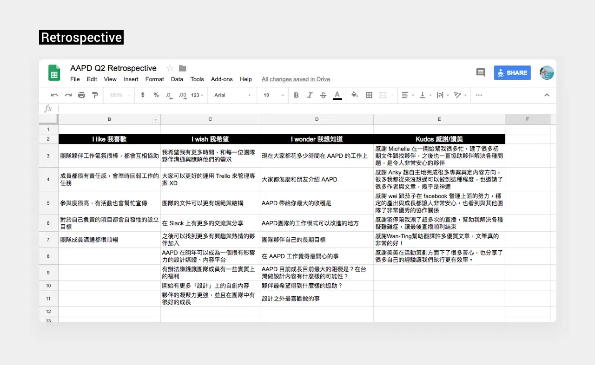The width and height of the screenshot is (595, 365).
Task: Open the zoom level dropdown
Action: pos(119,95)
